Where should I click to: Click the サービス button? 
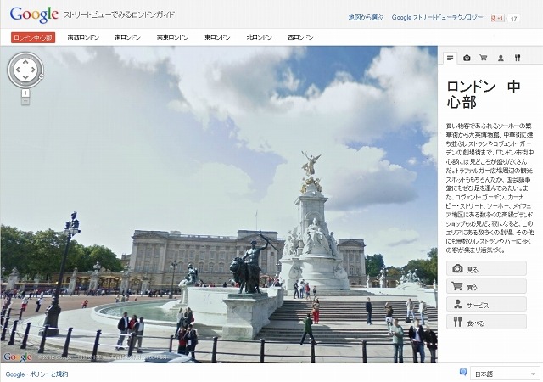486,305
